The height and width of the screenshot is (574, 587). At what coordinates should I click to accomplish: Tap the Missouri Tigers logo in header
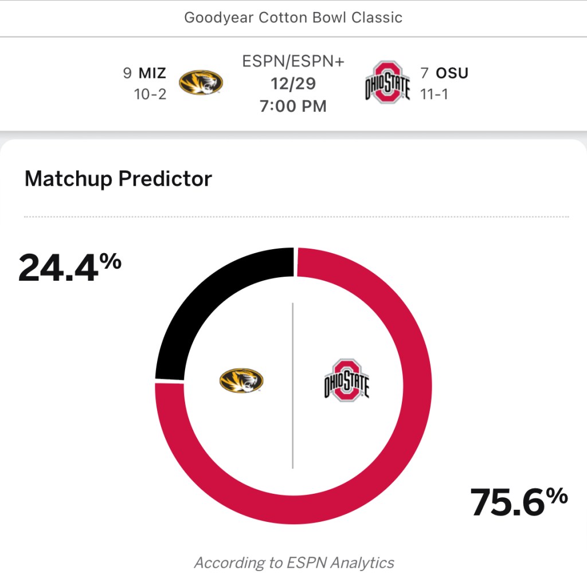(x=201, y=82)
